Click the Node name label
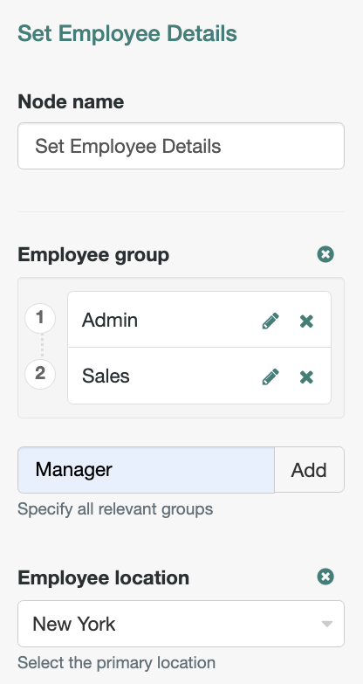The image size is (363, 684). click(71, 101)
